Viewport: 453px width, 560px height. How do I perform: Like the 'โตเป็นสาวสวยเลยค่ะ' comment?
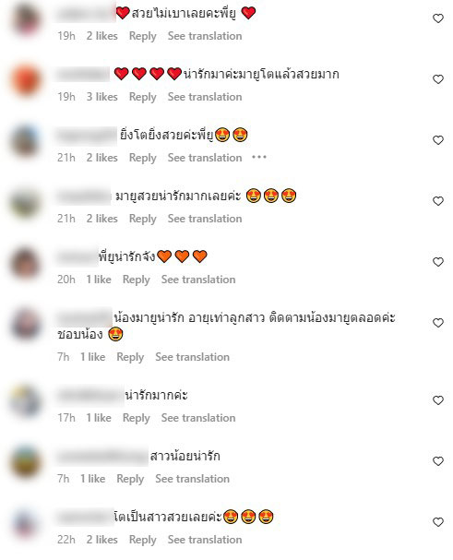(x=438, y=522)
